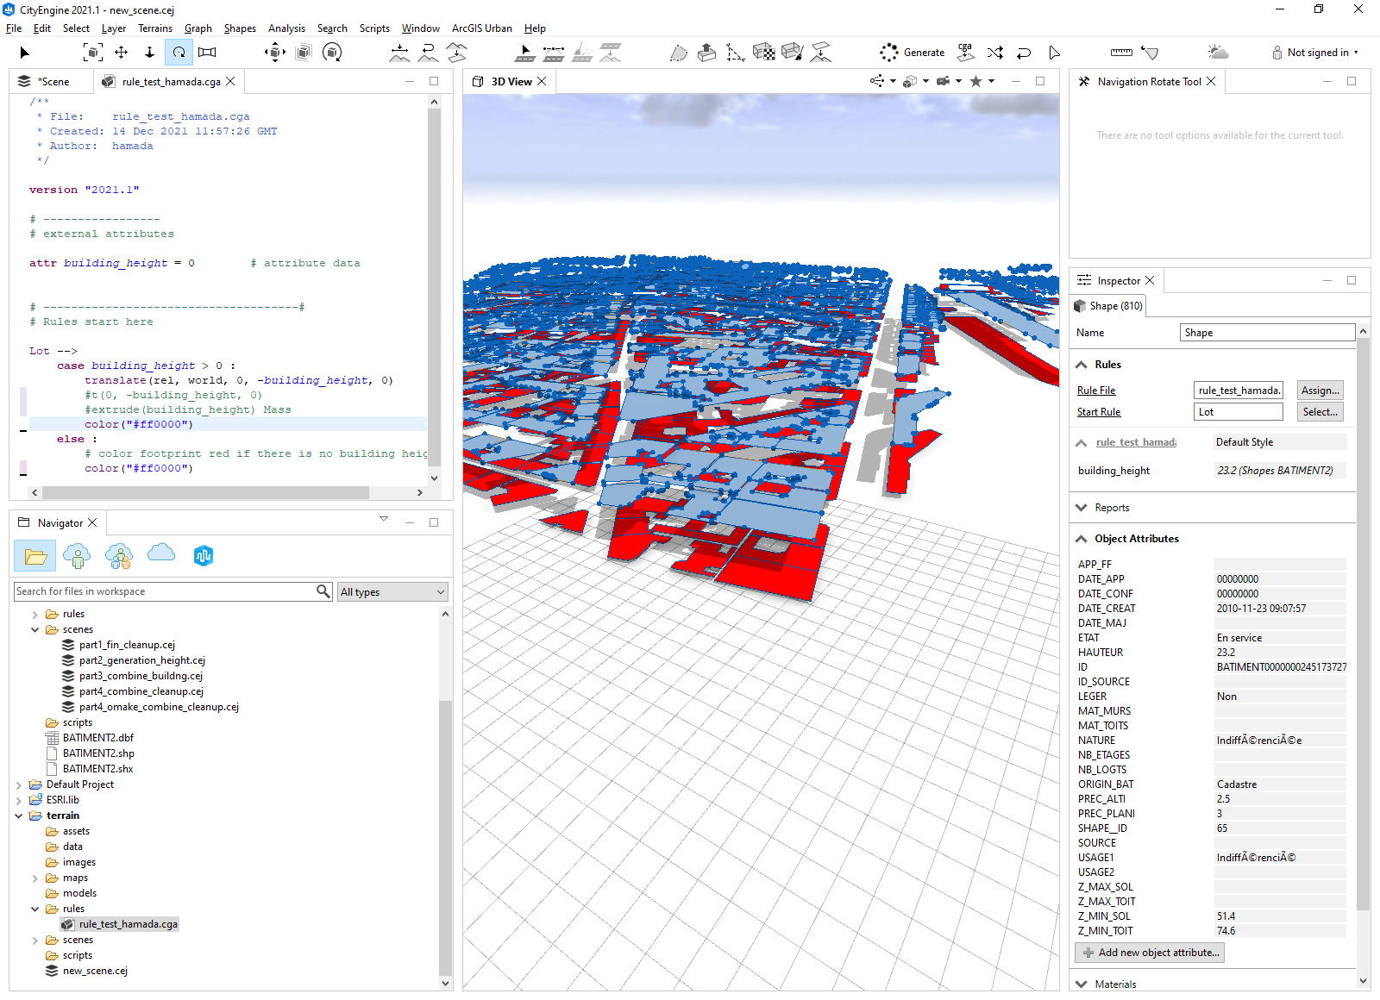Click the search files in workspace field
1380x1000 pixels.
[164, 591]
